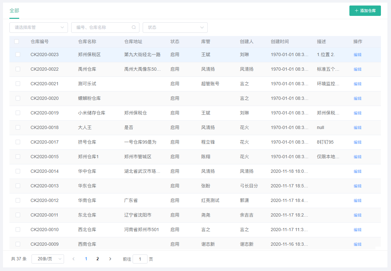Click the null description cell

(320, 127)
